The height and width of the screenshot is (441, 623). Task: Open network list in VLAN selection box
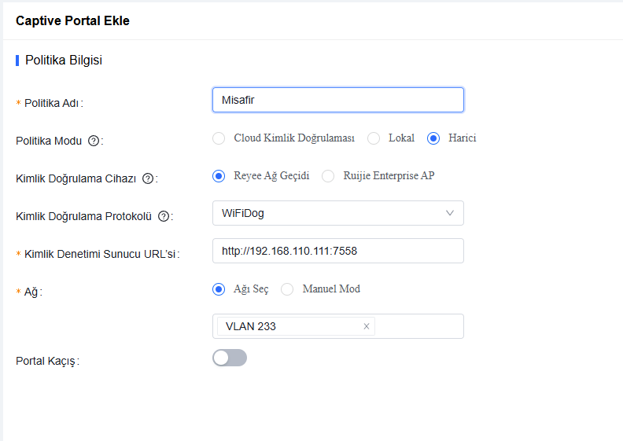[418, 326]
